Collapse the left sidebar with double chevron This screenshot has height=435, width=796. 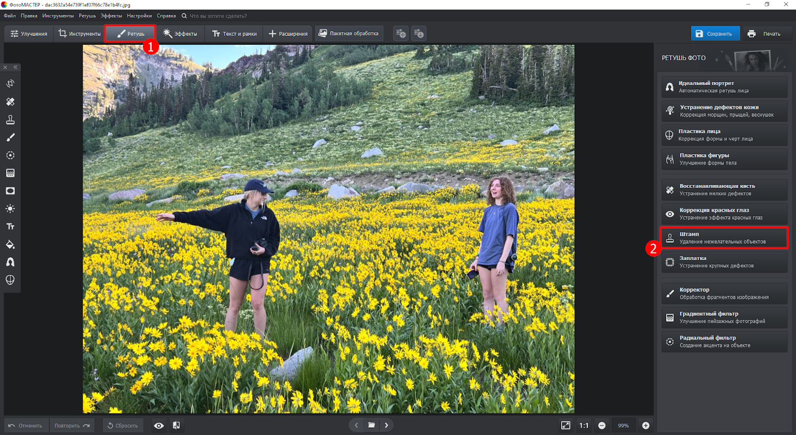(x=15, y=67)
